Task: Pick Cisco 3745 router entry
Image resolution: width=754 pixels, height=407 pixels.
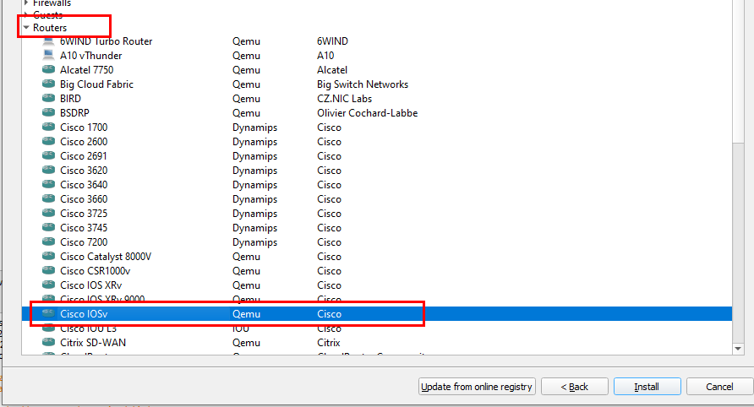Action: click(x=84, y=228)
